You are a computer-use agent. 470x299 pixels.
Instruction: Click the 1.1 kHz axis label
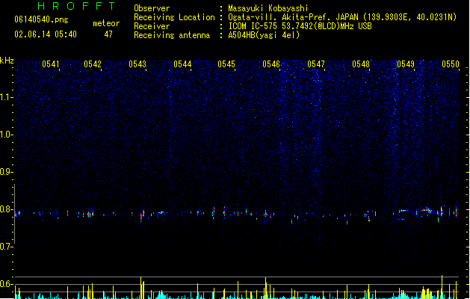tap(6, 97)
